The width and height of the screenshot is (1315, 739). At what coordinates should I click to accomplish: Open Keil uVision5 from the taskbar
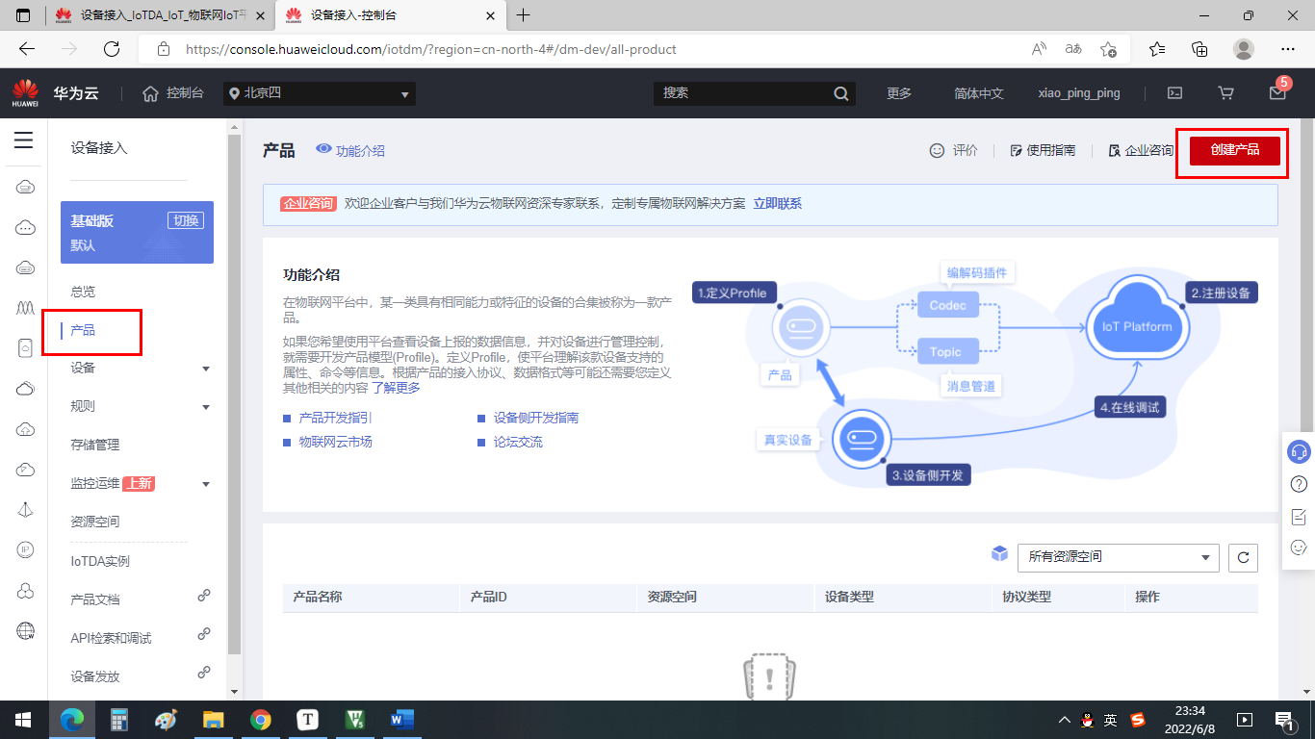click(354, 719)
